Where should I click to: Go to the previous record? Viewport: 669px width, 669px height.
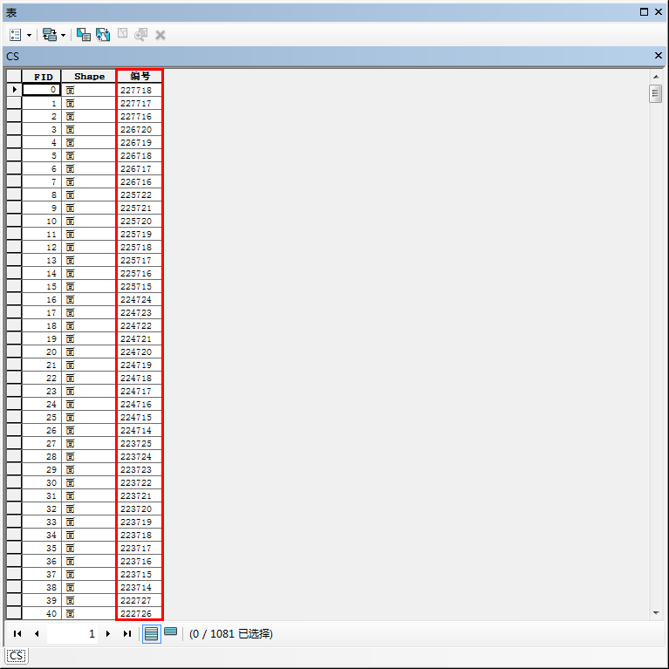point(37,633)
